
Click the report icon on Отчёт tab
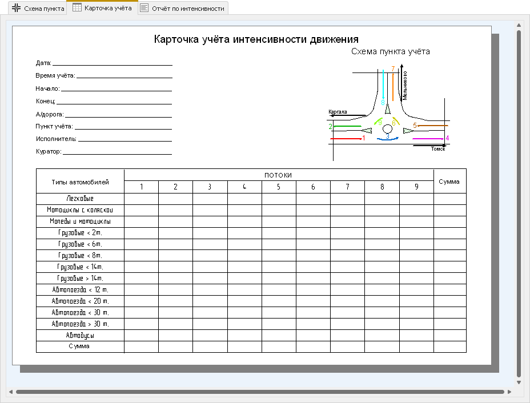coord(144,8)
